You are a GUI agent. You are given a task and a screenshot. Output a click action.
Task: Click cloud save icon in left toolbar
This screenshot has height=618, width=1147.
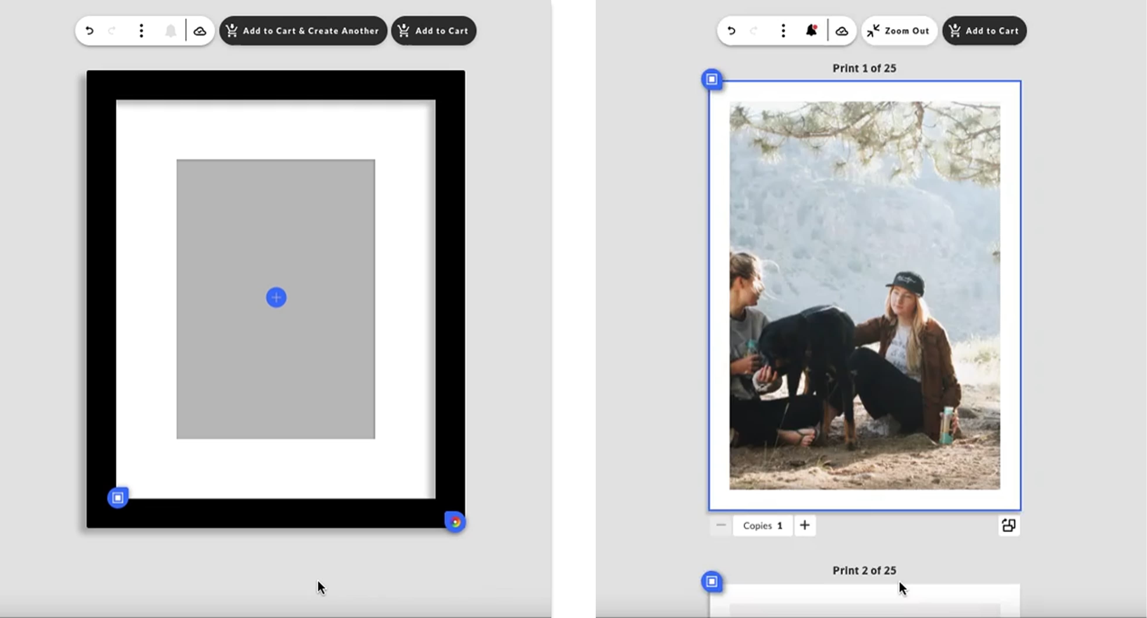(x=200, y=31)
